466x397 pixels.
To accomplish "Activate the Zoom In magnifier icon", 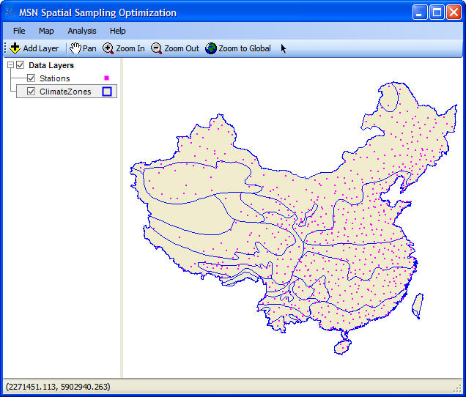I will [108, 48].
